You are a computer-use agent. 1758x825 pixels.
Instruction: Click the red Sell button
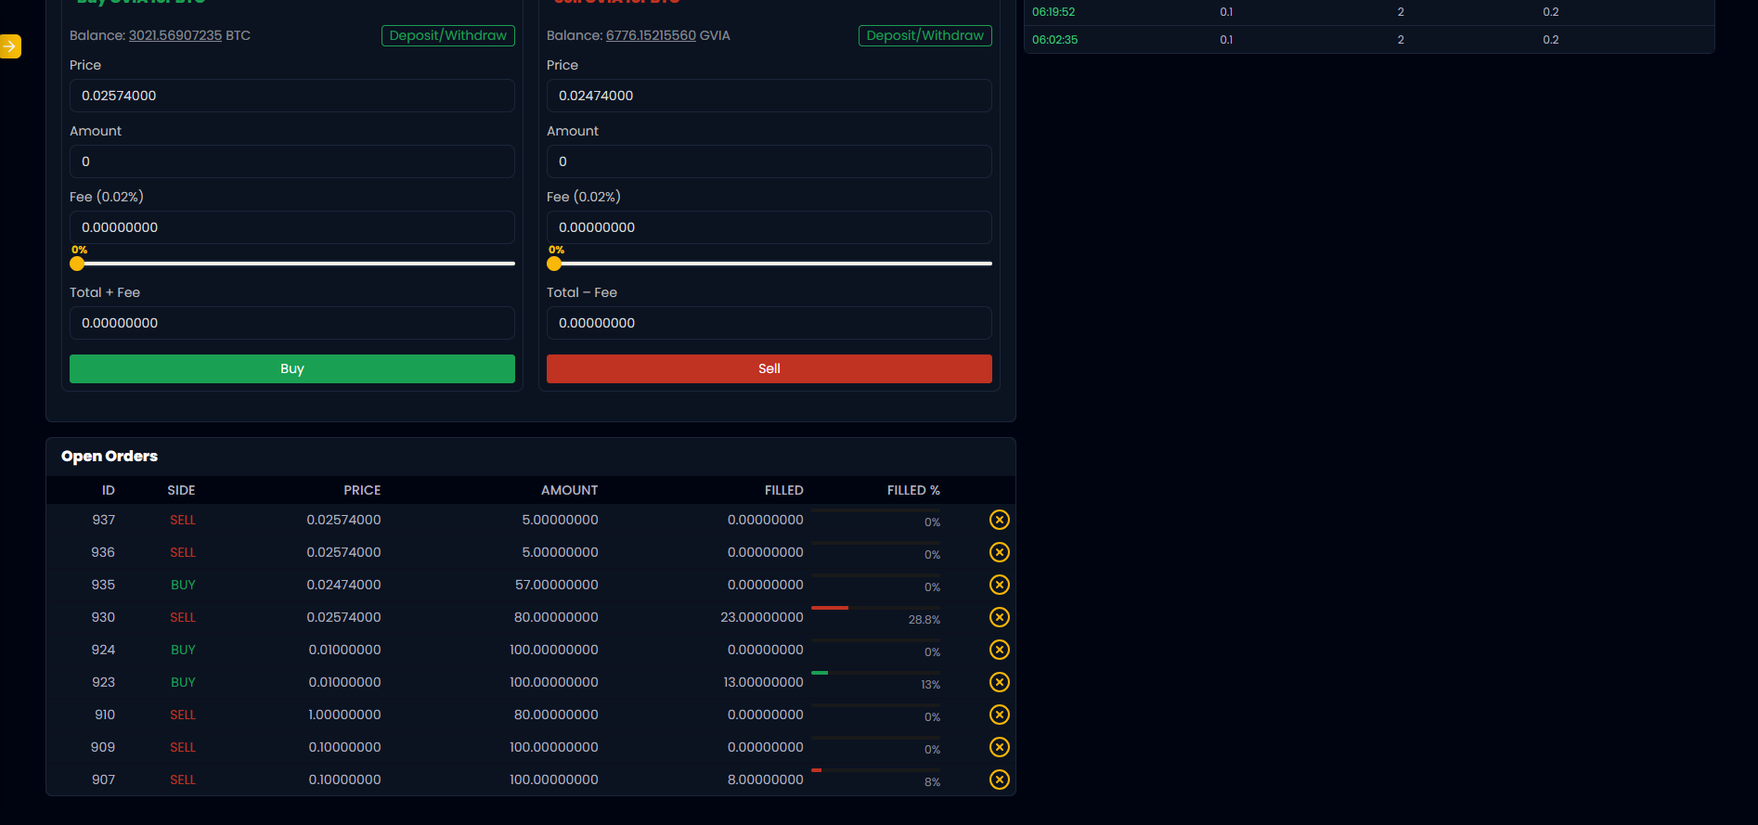pos(769,368)
